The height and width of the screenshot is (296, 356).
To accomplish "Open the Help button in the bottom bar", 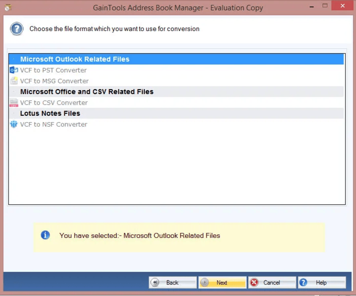I will pyautogui.click(x=321, y=282).
